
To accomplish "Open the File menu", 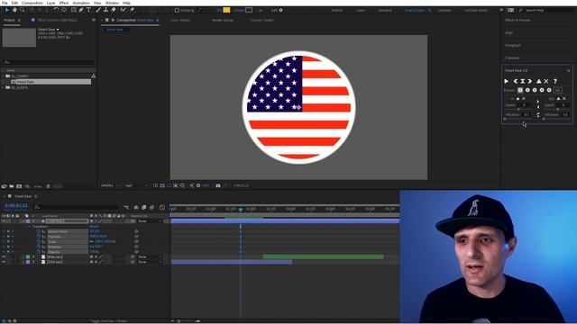I will tap(5, 3).
